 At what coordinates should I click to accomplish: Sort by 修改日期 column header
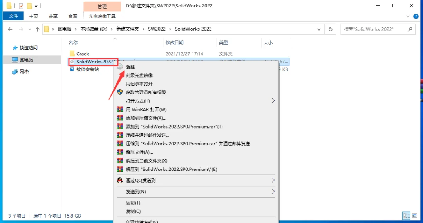(x=175, y=43)
